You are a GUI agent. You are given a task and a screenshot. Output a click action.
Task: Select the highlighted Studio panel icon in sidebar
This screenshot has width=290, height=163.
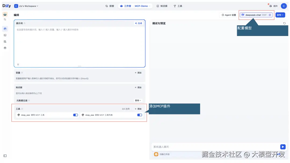5,28
